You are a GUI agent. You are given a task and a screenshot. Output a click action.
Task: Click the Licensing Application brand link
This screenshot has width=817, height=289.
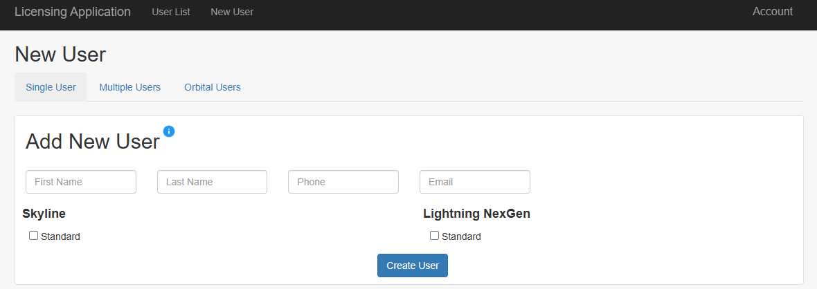coord(73,12)
